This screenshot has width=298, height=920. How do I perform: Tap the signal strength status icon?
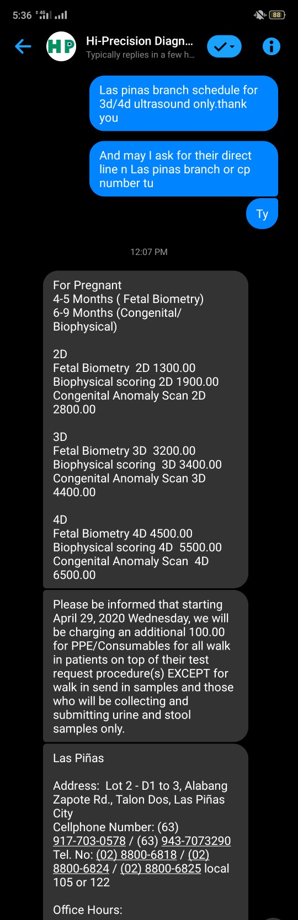pyautogui.click(x=61, y=15)
